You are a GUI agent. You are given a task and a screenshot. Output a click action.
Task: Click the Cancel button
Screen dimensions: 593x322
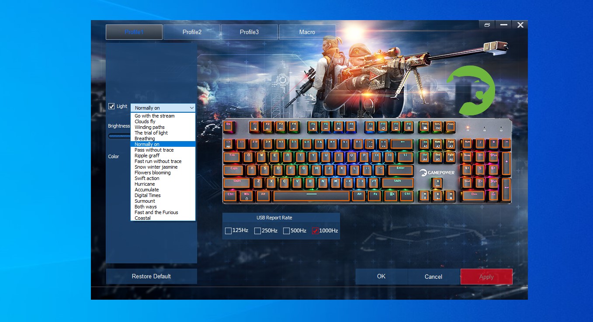point(433,277)
